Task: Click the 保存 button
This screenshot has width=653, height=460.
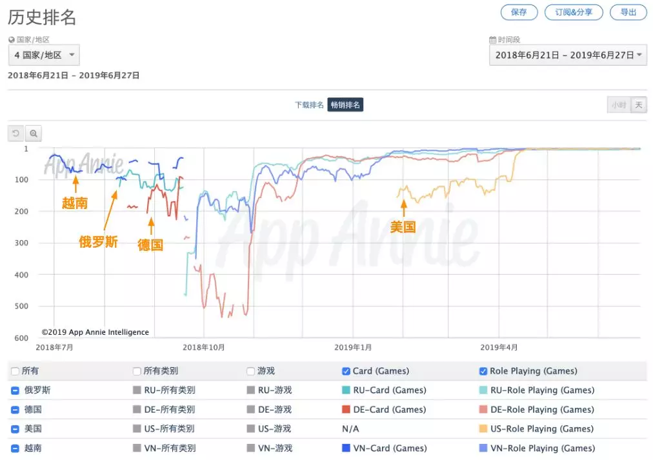Action: click(x=519, y=12)
